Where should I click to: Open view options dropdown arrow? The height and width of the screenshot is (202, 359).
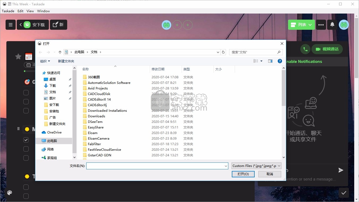(261, 61)
